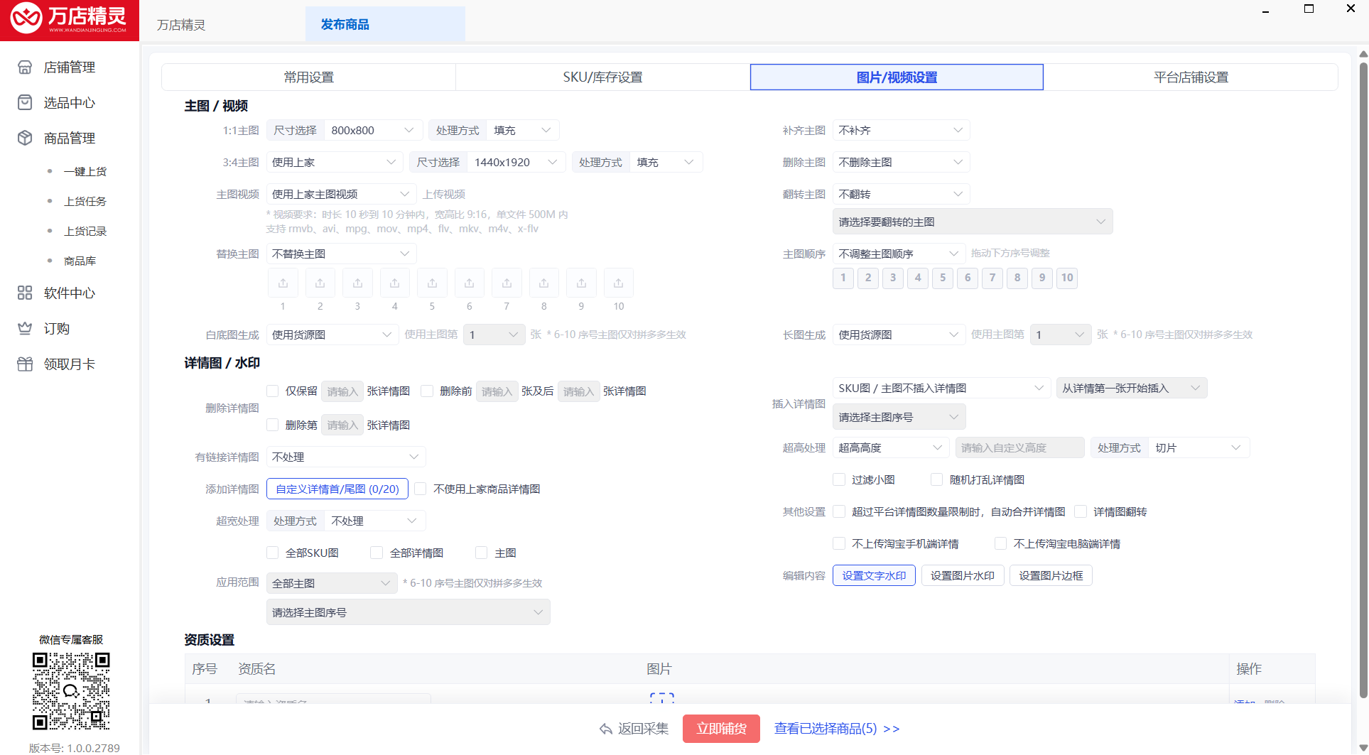Open the 主图视频 使用上家主图视频 dropdown
Image resolution: width=1369 pixels, height=755 pixels.
pyautogui.click(x=341, y=194)
